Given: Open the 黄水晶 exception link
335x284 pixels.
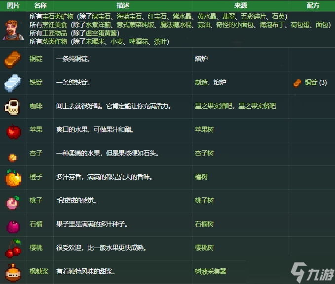Looking at the screenshot, I should tap(207, 16).
